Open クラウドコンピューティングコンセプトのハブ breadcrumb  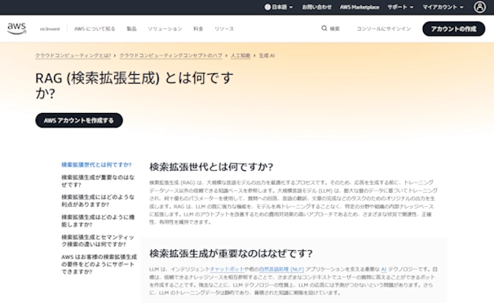coord(171,56)
